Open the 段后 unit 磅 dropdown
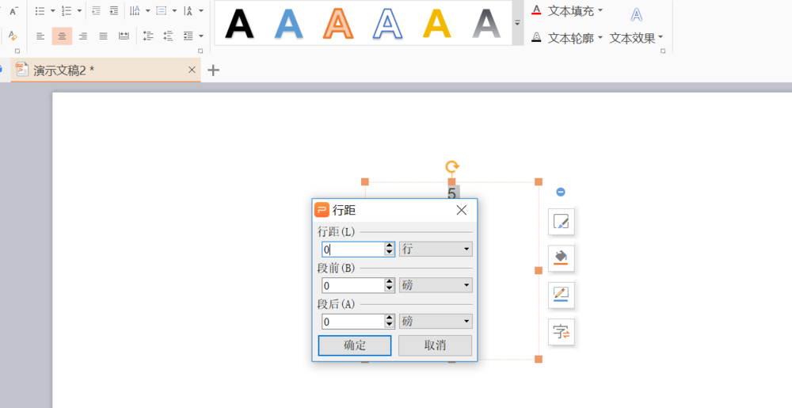Screen dimensions: 792x408 pyautogui.click(x=436, y=322)
